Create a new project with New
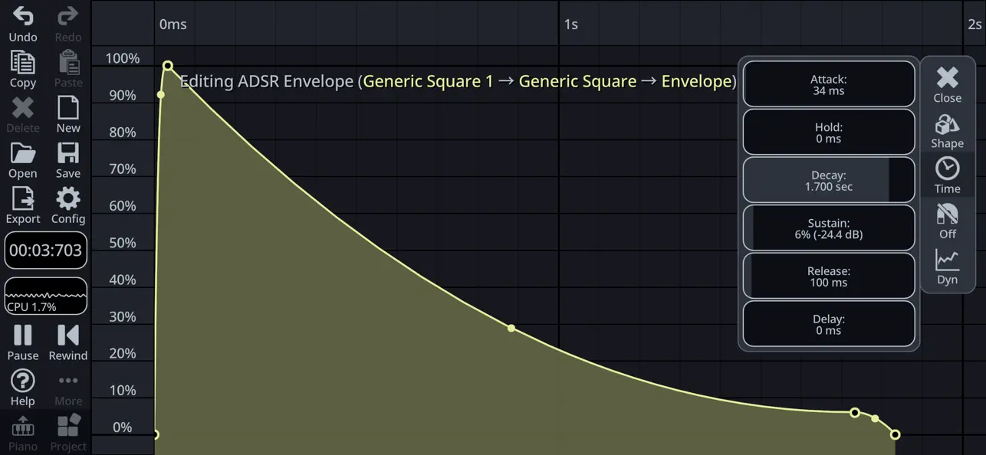 (x=68, y=115)
